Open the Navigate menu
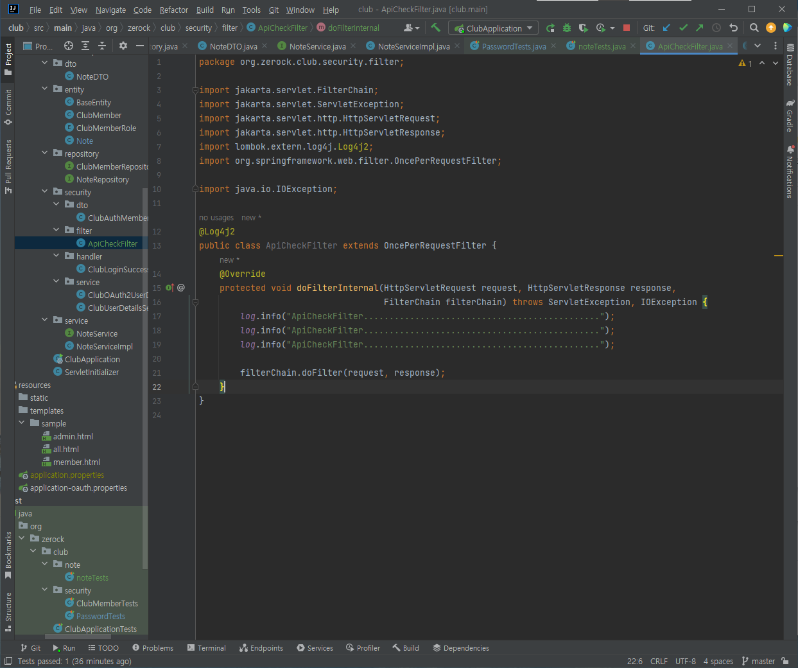Screen dimensions: 798x668 (110, 10)
